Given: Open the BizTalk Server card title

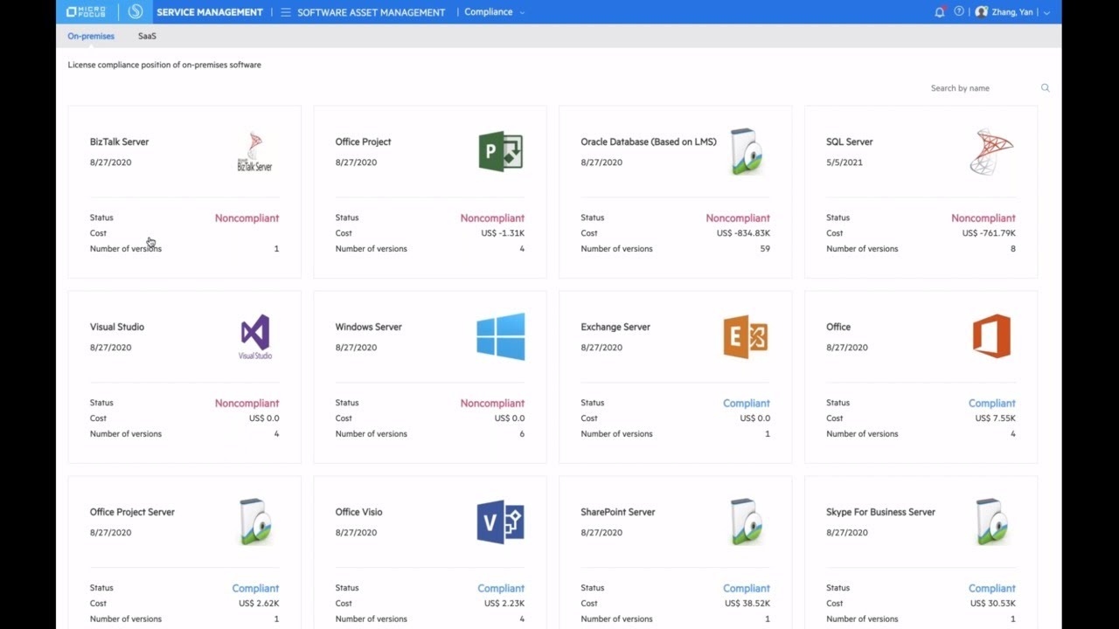Looking at the screenshot, I should [x=119, y=142].
